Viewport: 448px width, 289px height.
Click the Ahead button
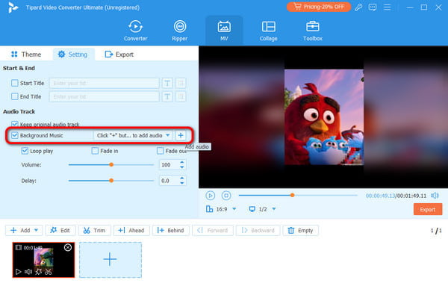(131, 230)
